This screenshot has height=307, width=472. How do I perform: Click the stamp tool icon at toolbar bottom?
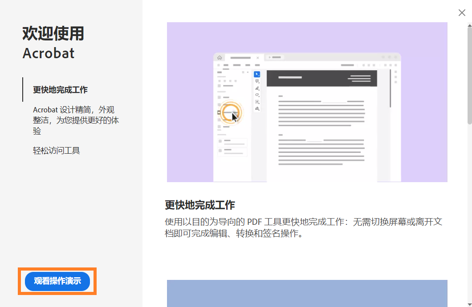(x=257, y=108)
